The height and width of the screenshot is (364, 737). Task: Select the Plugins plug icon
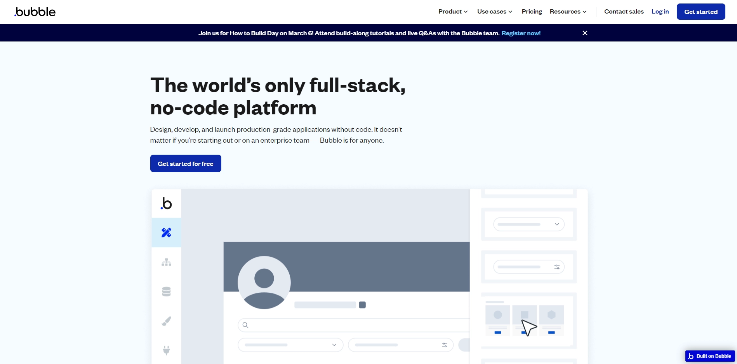coord(166,350)
